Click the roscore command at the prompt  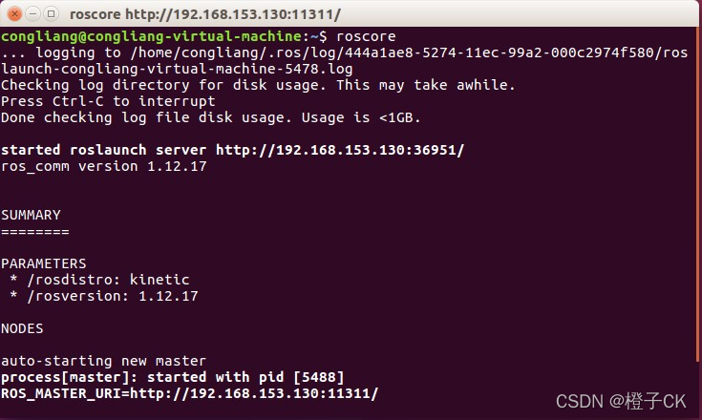(366, 36)
